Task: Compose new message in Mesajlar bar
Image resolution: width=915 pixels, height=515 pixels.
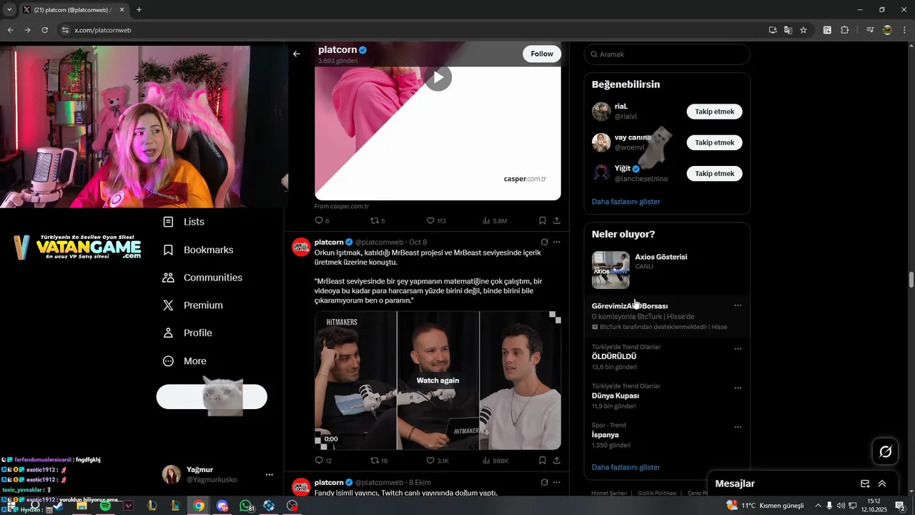Action: pos(865,484)
